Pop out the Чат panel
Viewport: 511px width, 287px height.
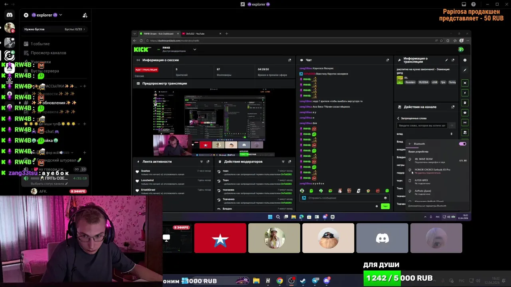387,60
